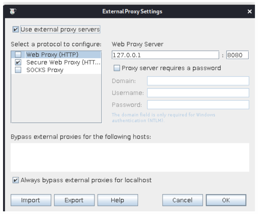Uncheck Secure Web Proxy (HTTPS) checkbox
Image resolution: width=258 pixels, height=214 pixels.
tap(18, 62)
